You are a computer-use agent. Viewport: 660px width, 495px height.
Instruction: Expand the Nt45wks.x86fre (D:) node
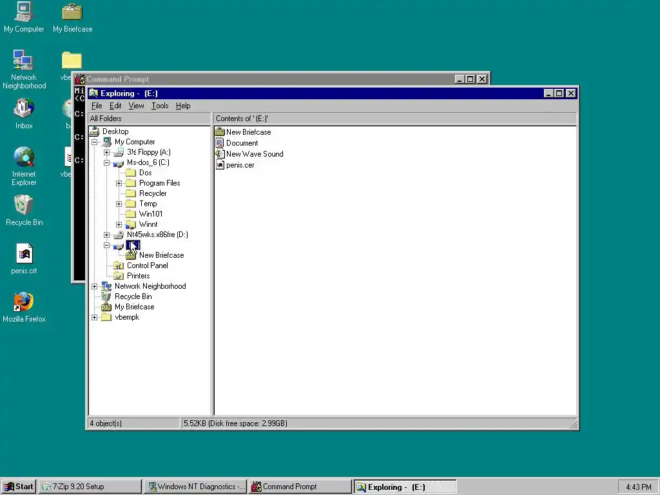(106, 235)
